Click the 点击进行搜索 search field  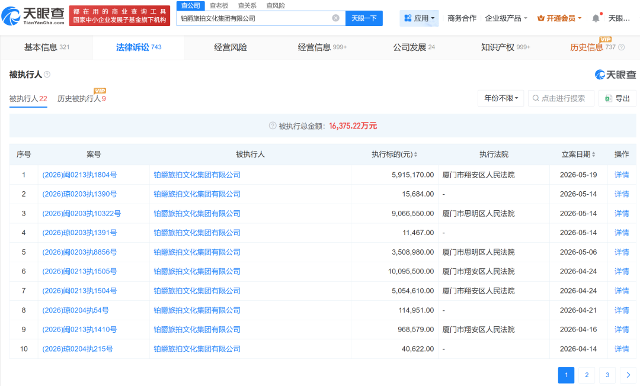click(x=561, y=98)
